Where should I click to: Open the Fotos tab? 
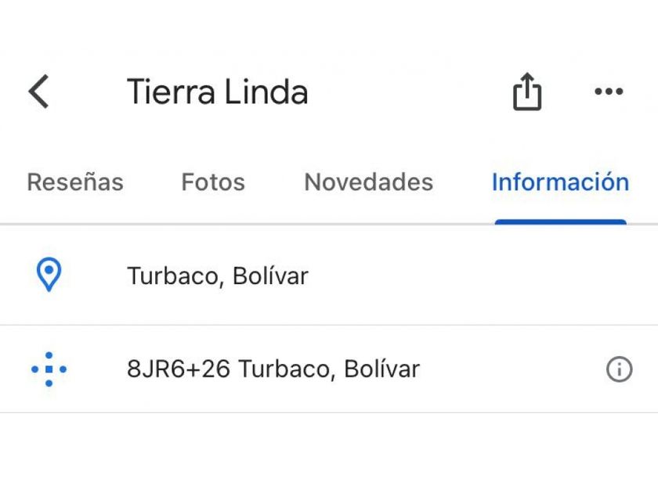(x=213, y=182)
